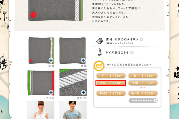Select size S 3,400円
Screen dimensions: 179x119
coord(143,76)
